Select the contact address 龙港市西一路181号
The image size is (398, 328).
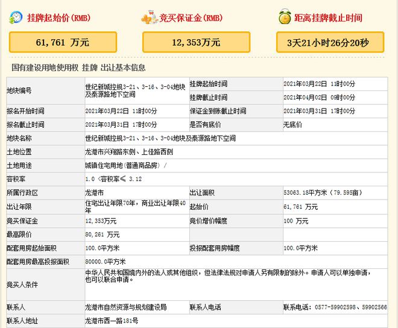point(110,321)
